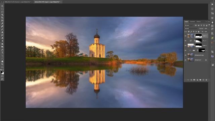Open the Edit Toolbar three-dots menu
215x121 pixels.
2,67
